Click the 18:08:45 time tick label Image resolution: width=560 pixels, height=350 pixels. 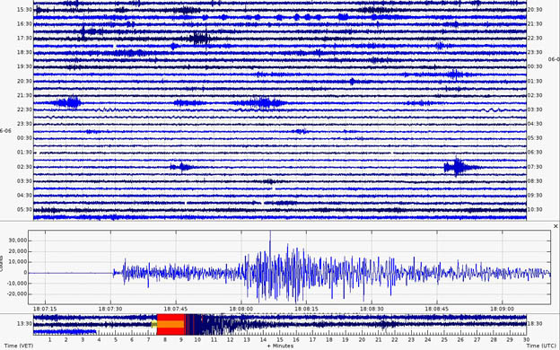[437, 309]
